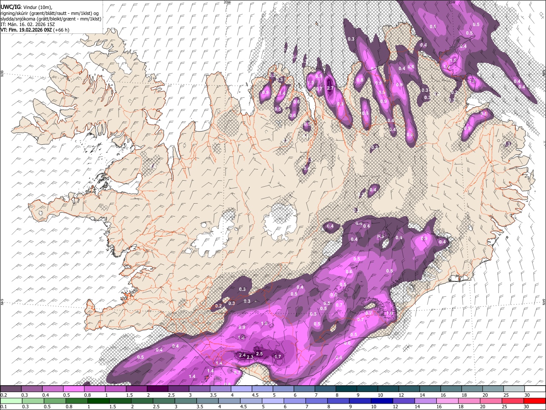The width and height of the screenshot is (546, 410).
Task: Select the snow legend swatch between 4 and 4.5
Action: 241,389
